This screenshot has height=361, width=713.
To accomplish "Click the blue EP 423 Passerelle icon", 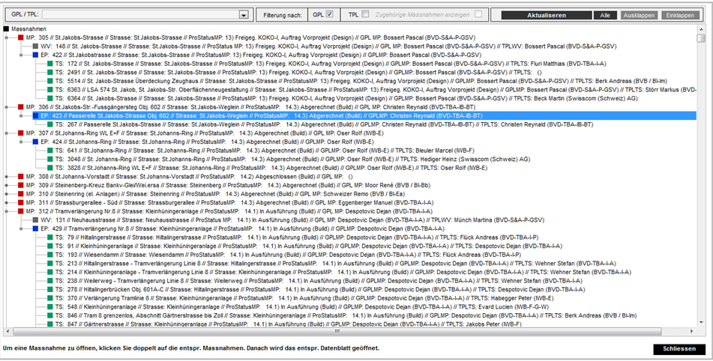I will coord(34,116).
